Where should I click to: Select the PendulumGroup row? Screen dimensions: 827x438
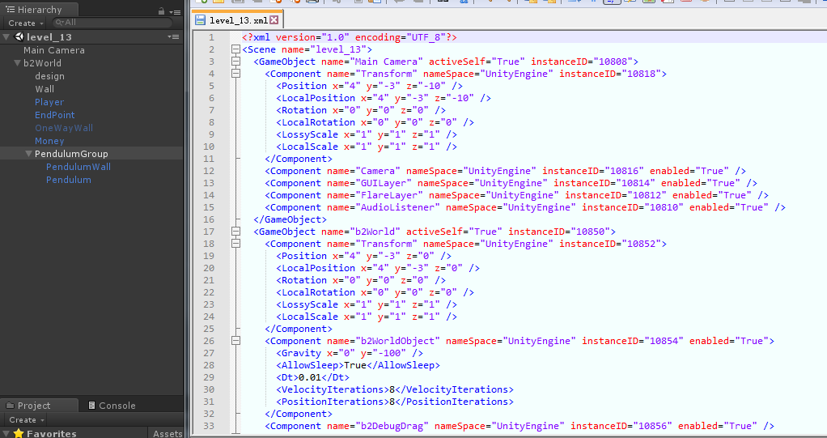[91, 154]
